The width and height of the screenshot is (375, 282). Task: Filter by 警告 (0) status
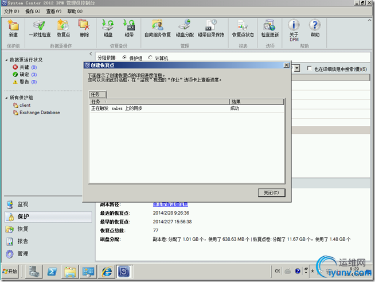coord(25,82)
